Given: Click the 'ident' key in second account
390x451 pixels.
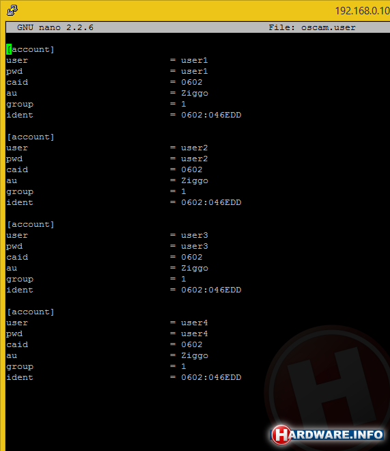Looking at the screenshot, I should (x=20, y=202).
